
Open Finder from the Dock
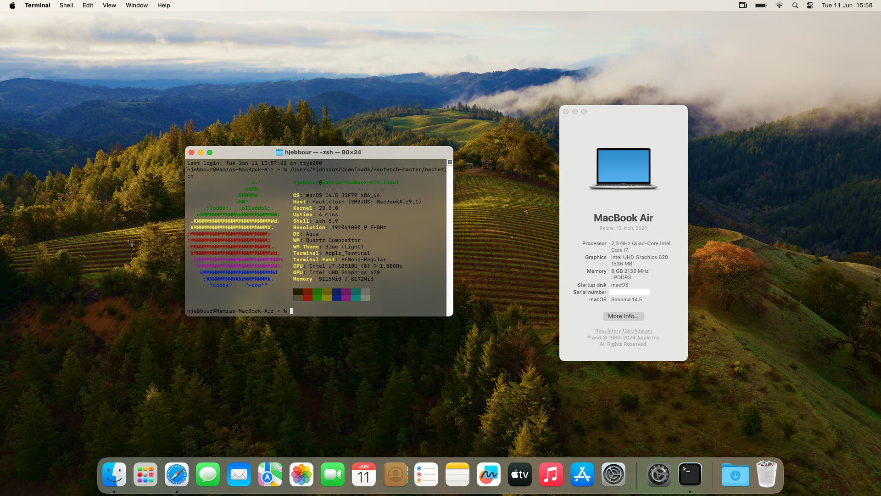pos(114,474)
